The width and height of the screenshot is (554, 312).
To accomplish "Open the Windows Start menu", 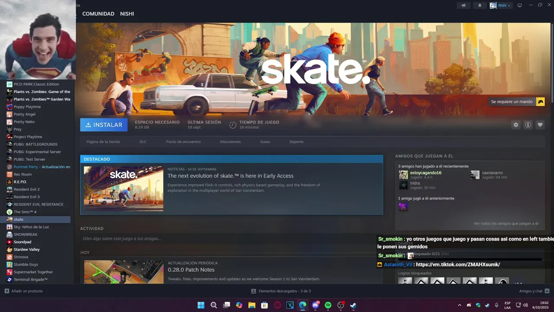I will point(201,305).
